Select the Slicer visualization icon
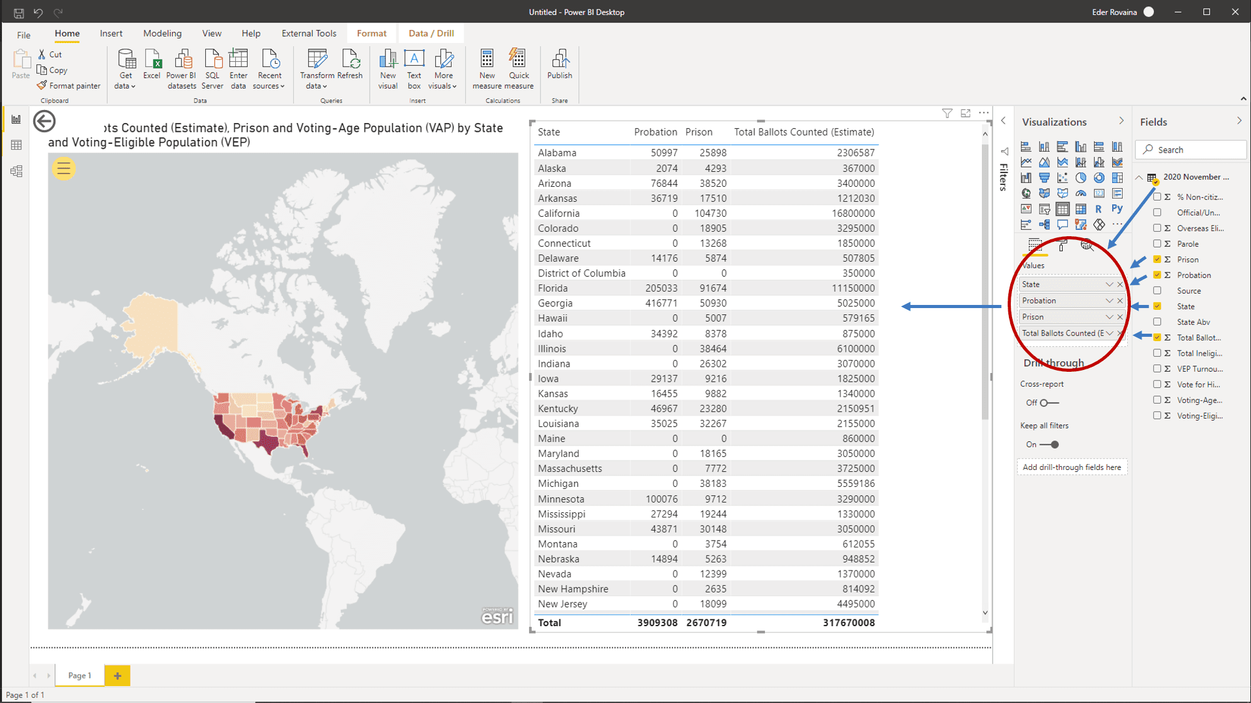 [1045, 208]
